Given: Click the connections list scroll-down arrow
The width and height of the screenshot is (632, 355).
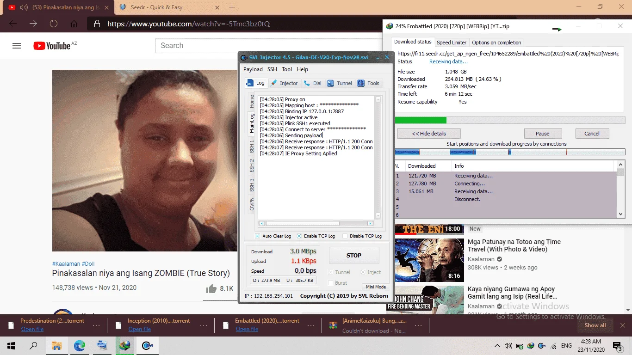Looking at the screenshot, I should click(620, 214).
